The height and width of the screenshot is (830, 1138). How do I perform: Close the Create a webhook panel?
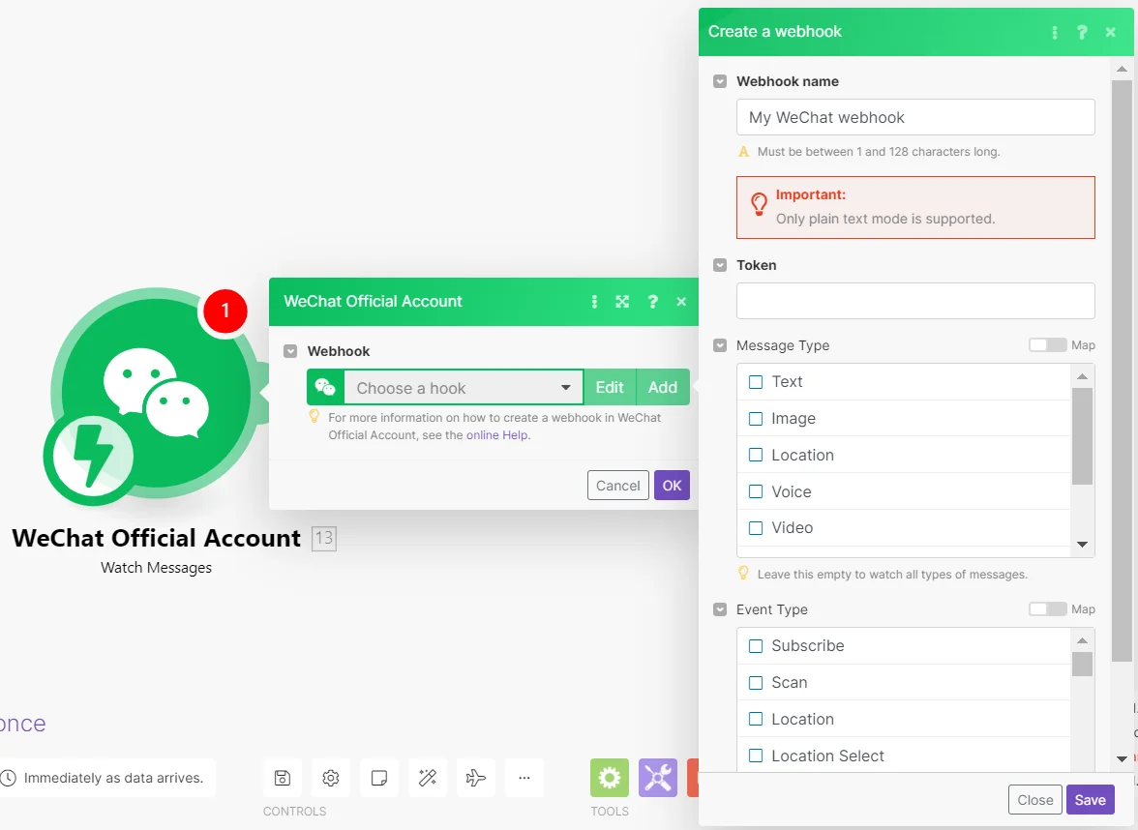1111,32
